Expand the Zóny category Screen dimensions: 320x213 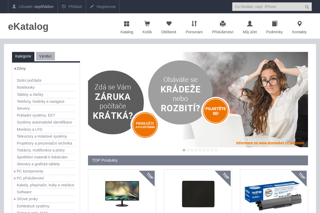pyautogui.click(x=15, y=68)
